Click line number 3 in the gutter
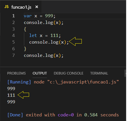This screenshot has height=121, width=127. point(14,29)
